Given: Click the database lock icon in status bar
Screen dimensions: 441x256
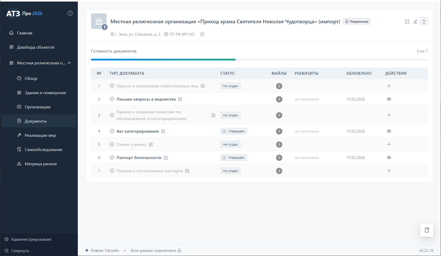Looking at the screenshot, I should pyautogui.click(x=179, y=250).
